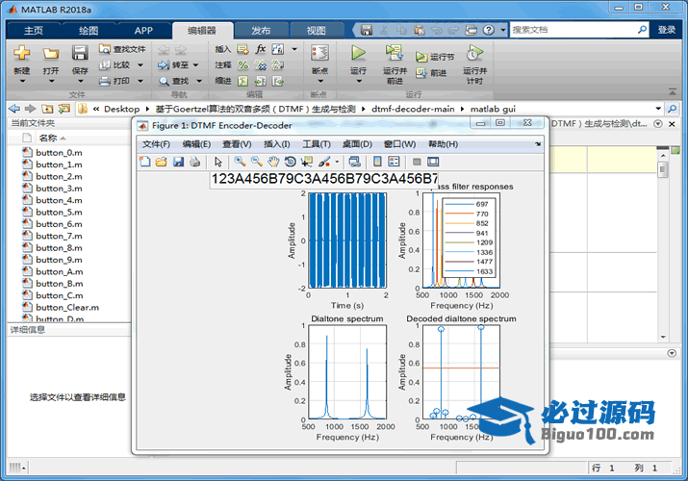Click the Save floppy disk icon in ribbon

pos(80,53)
